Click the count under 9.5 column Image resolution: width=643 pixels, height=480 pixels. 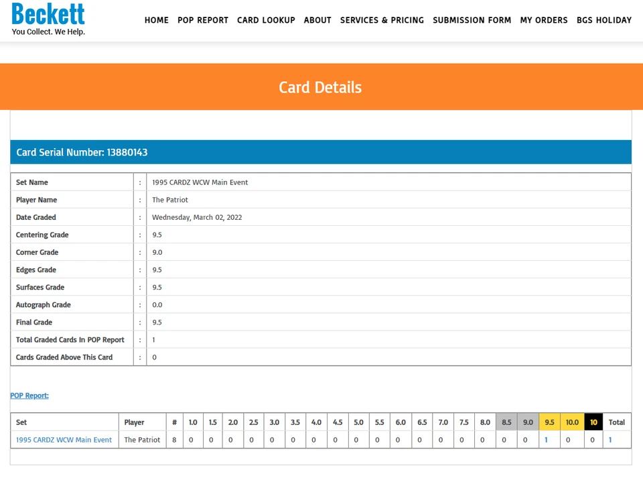(547, 440)
